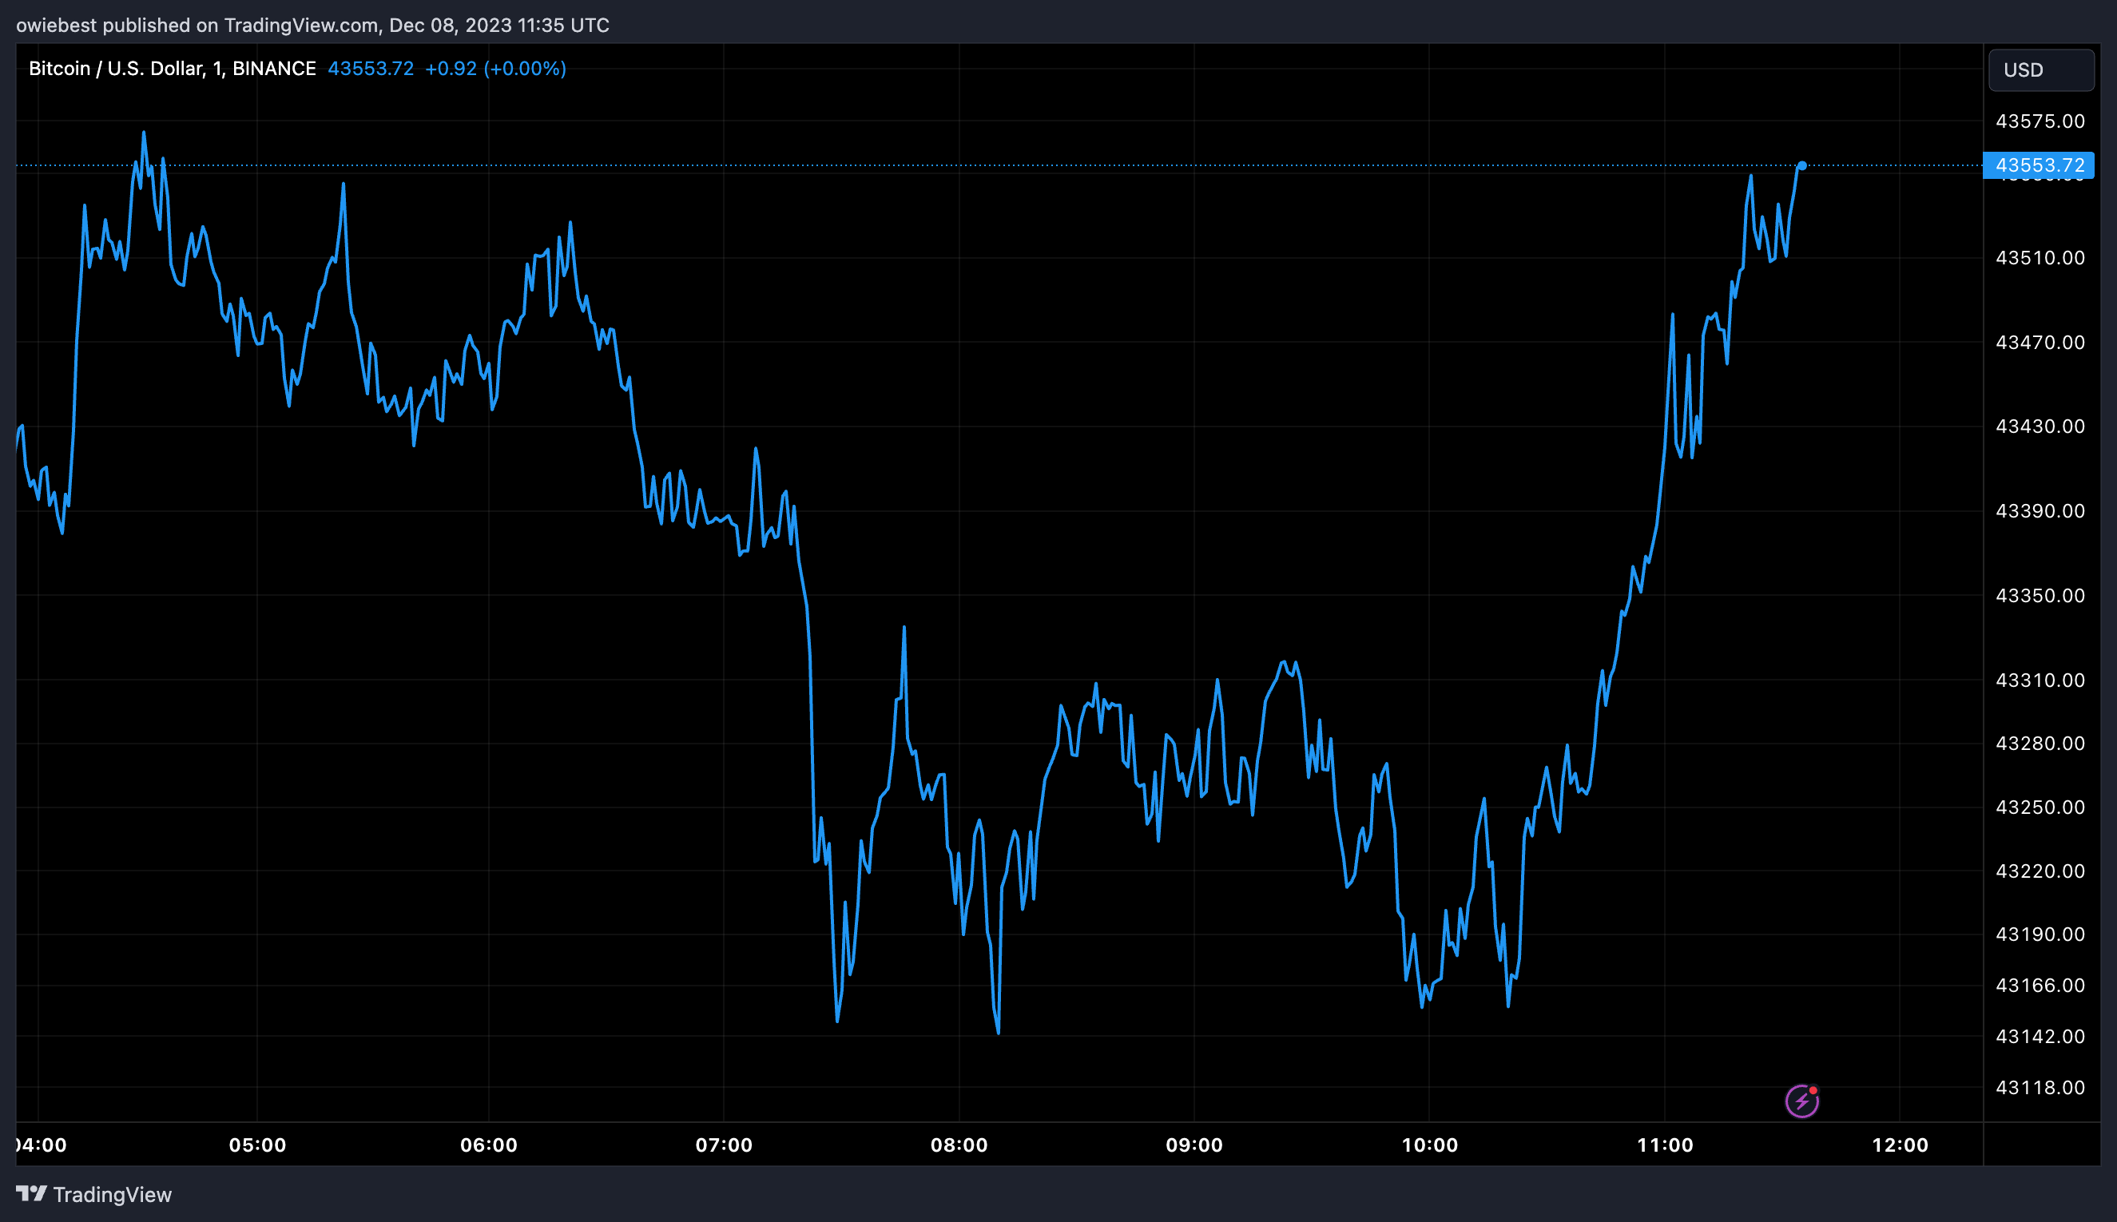
Task: Click the 43118.00 price scale label
Action: pyautogui.click(x=2039, y=1088)
